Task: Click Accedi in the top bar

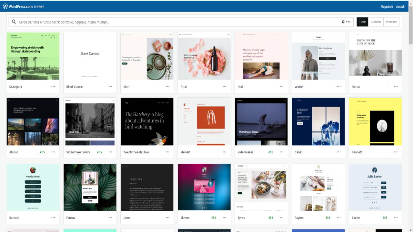Action: click(x=400, y=6)
